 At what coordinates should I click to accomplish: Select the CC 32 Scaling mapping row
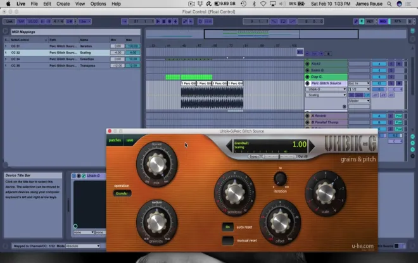[x=72, y=53]
